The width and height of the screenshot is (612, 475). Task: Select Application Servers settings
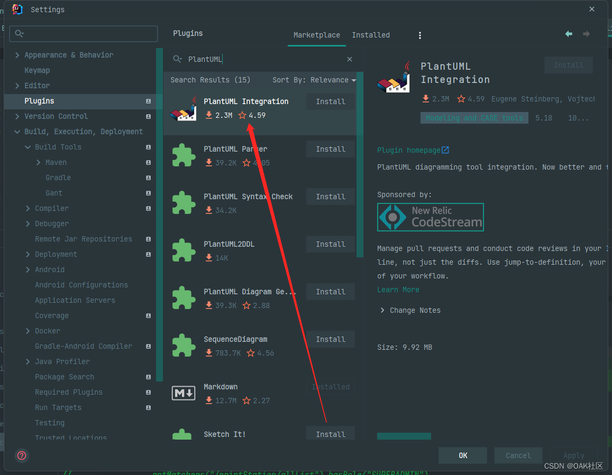pos(75,300)
